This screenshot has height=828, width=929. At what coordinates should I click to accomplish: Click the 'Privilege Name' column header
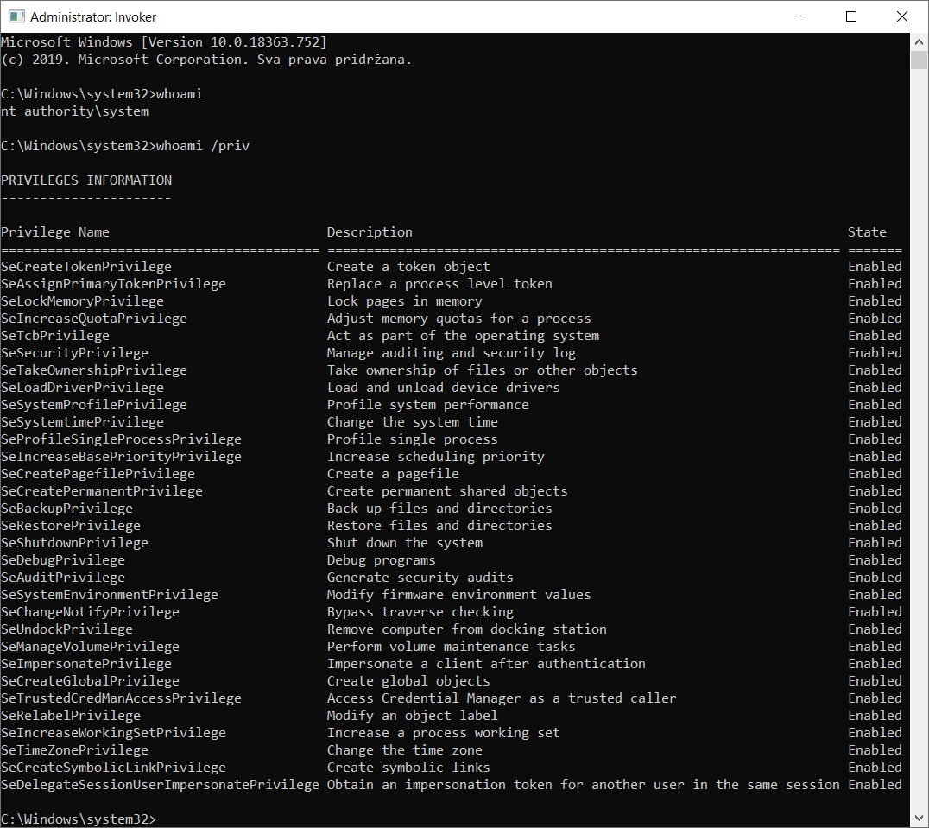55,232
